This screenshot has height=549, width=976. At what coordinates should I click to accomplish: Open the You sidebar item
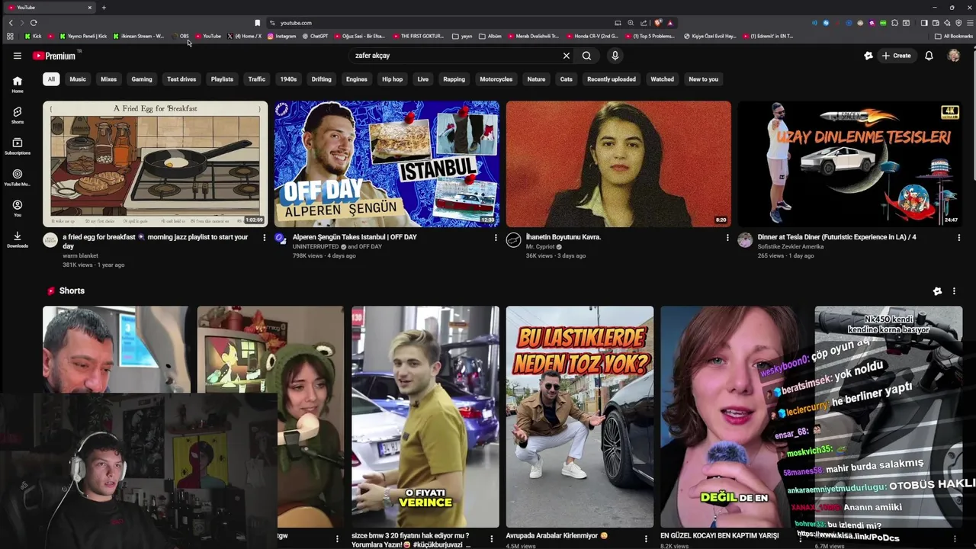click(18, 208)
